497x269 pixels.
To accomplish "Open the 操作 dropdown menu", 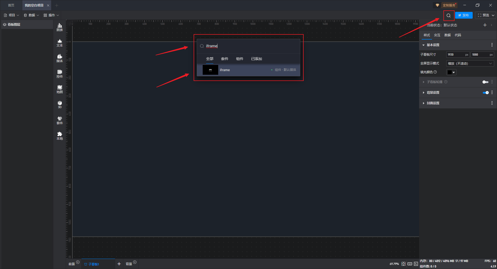I will pos(51,15).
